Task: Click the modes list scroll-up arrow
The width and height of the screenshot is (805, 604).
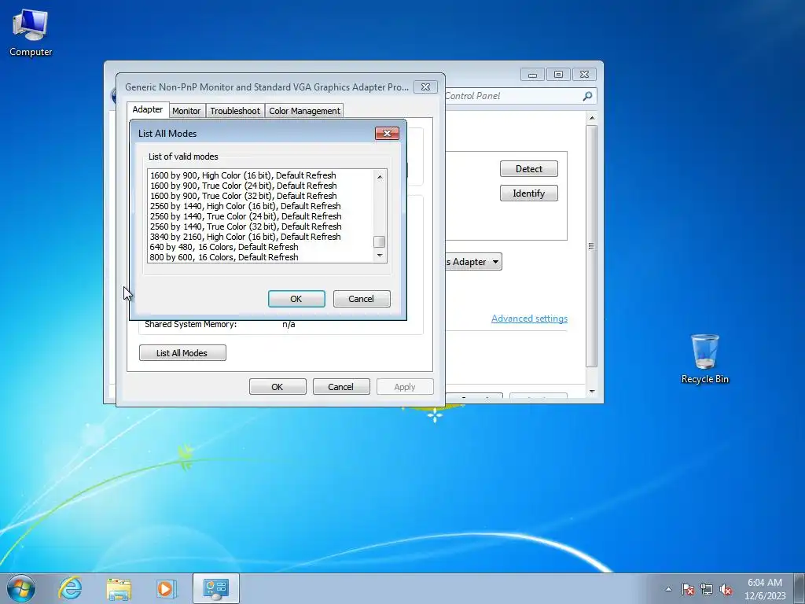Action: 380,177
